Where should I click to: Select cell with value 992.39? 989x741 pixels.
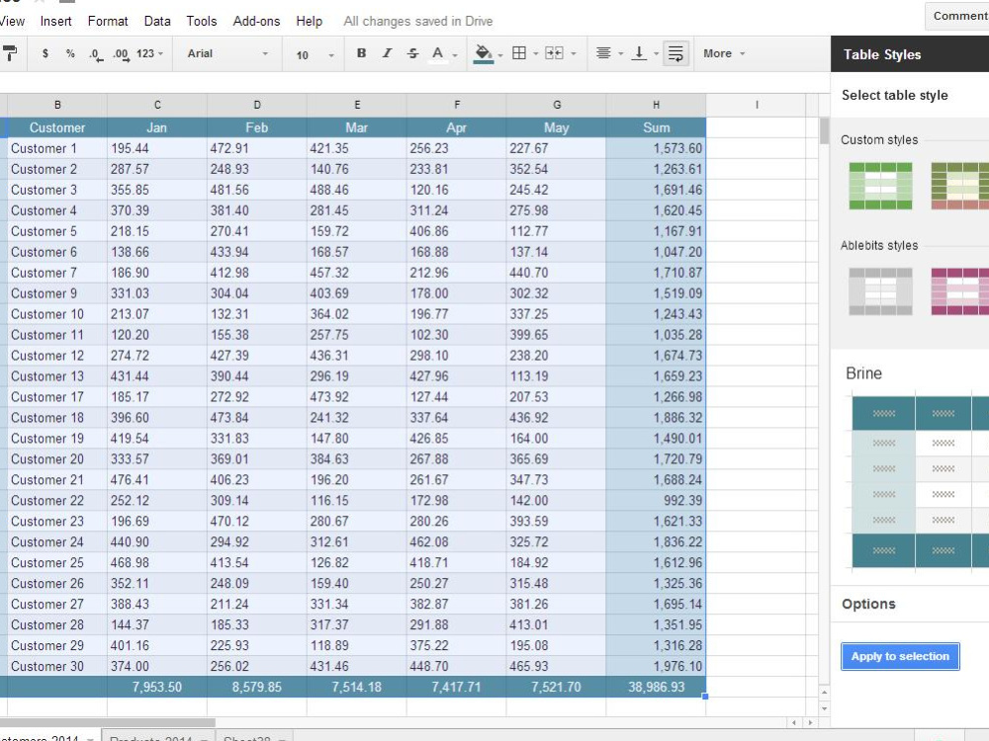tap(656, 501)
